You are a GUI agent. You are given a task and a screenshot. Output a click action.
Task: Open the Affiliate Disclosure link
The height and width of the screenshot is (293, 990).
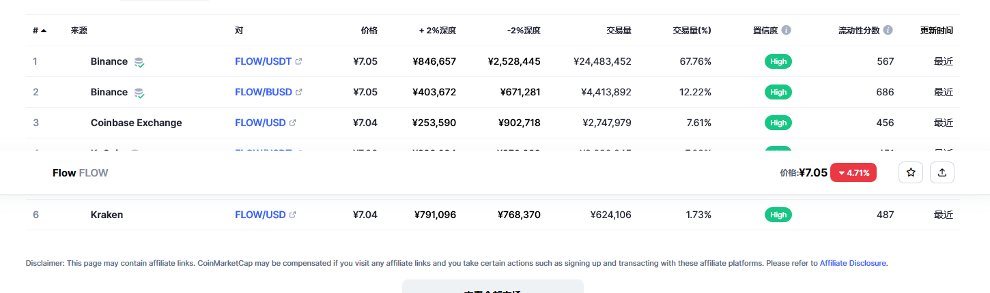coord(853,263)
